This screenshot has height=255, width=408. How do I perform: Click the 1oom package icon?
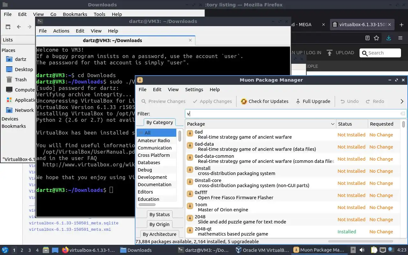coord(190,206)
